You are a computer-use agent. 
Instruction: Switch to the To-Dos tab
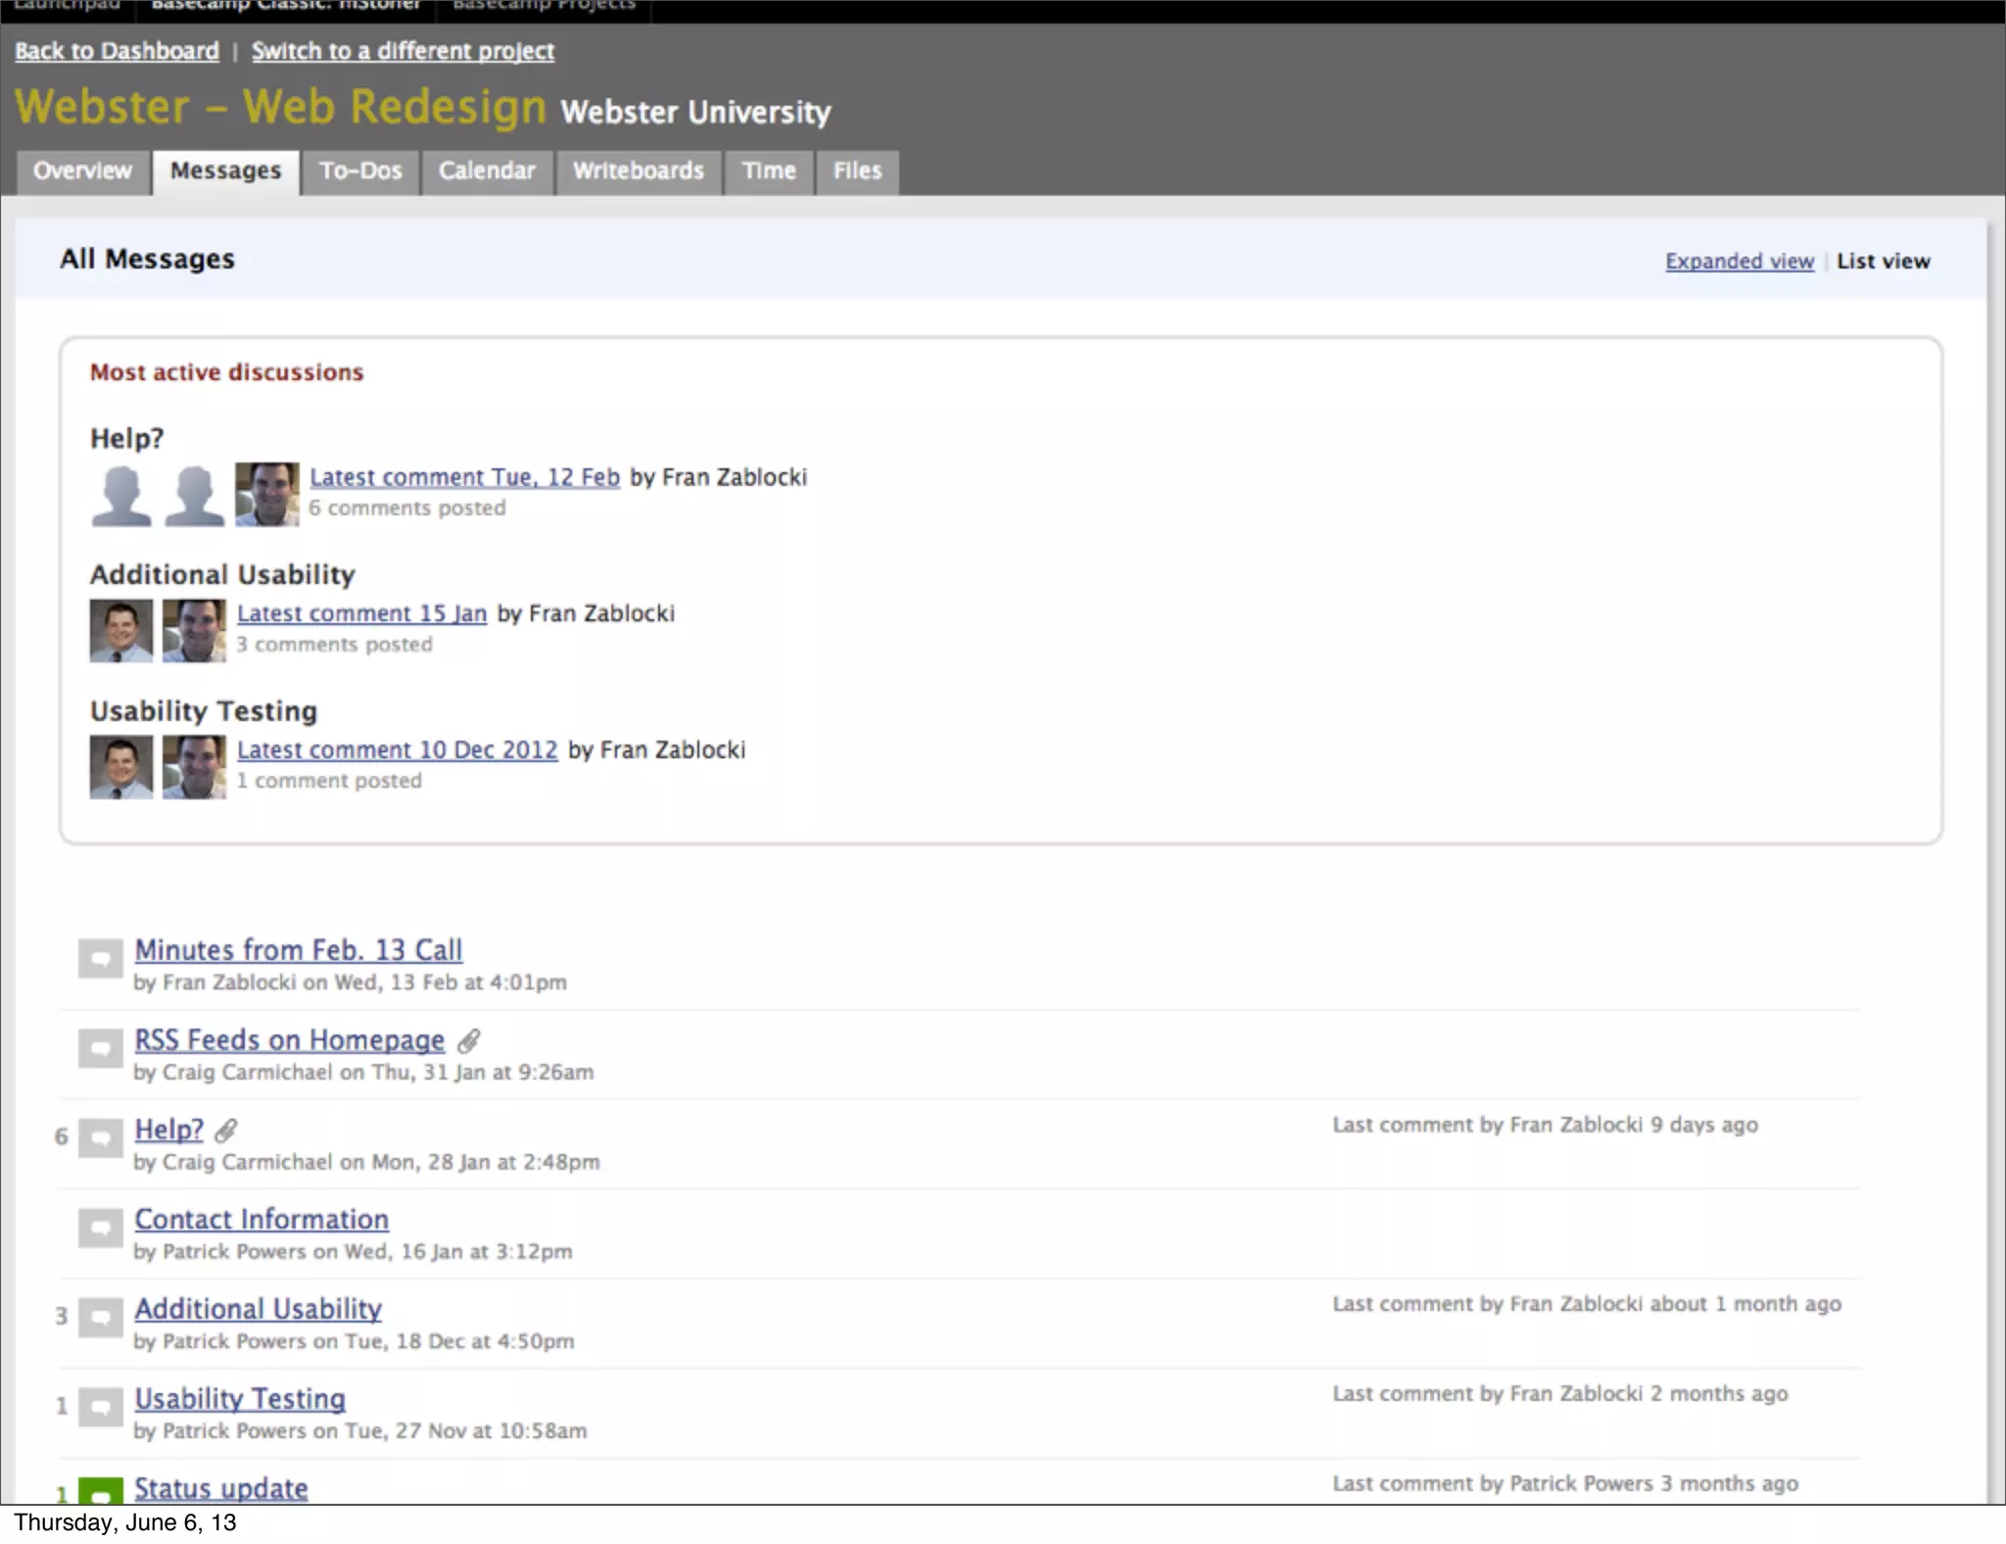click(x=360, y=171)
